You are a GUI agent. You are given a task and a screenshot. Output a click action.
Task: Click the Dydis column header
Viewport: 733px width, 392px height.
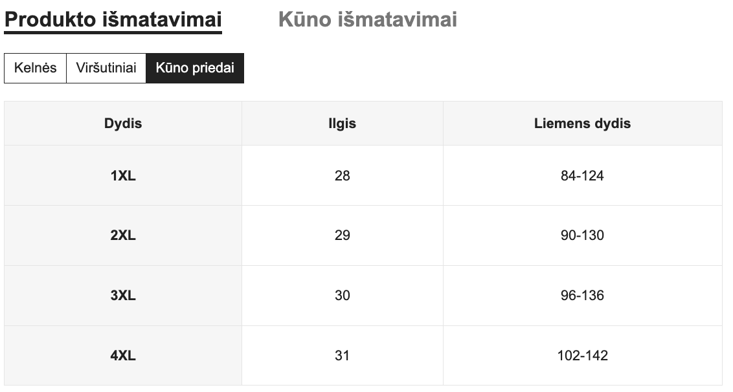[123, 123]
